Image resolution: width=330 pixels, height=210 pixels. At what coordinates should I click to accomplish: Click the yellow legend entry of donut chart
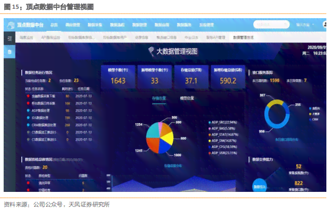click(314, 114)
